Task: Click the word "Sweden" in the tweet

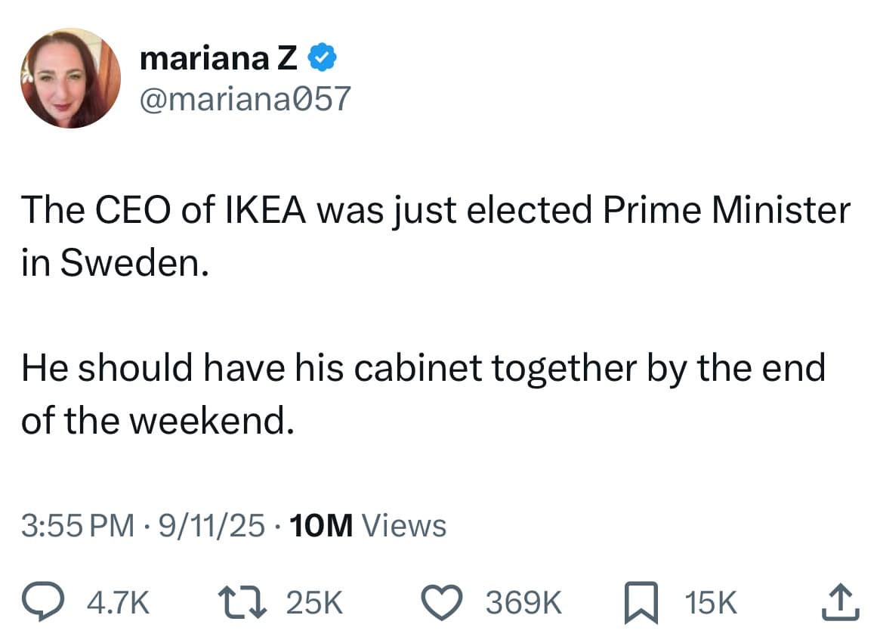Action: (x=130, y=261)
